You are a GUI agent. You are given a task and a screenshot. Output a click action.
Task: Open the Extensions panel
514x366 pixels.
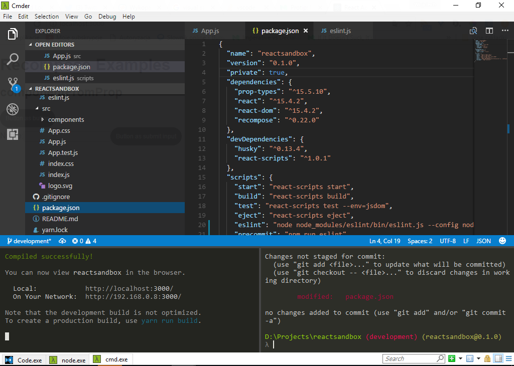pyautogui.click(x=13, y=134)
